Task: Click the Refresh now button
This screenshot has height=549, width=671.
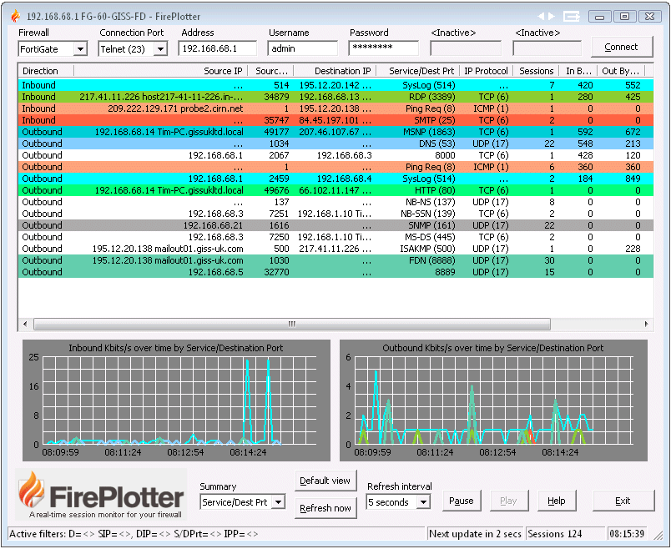Action: click(x=325, y=508)
